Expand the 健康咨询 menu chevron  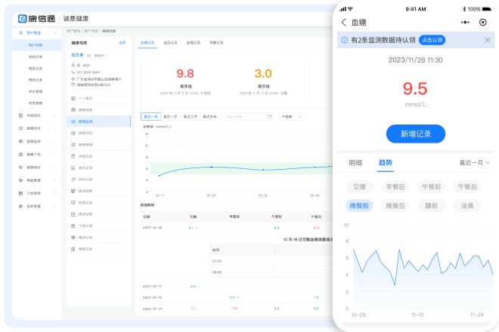(54, 128)
